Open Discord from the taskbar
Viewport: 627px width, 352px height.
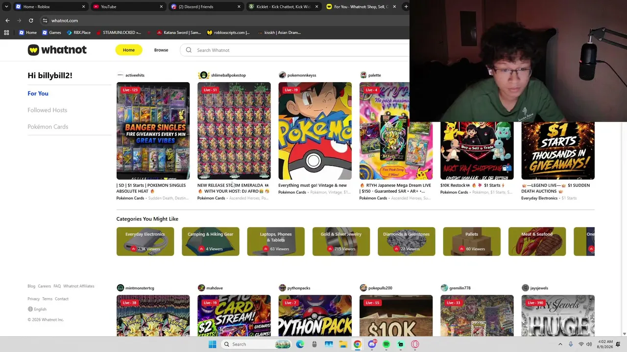click(x=372, y=344)
